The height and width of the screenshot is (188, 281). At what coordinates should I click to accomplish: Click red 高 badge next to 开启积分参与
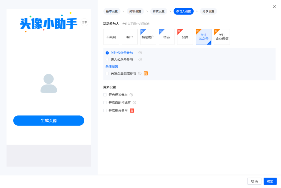[x=132, y=111]
